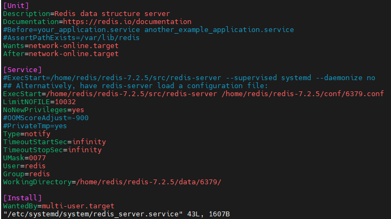Click the UMask=0077 line
Image resolution: width=391 pixels, height=219 pixels.
click(x=25, y=158)
